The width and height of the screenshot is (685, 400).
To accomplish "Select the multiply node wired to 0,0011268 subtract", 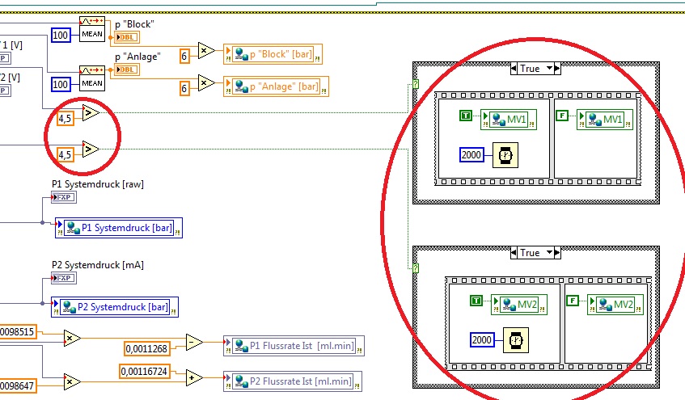I will [x=72, y=338].
